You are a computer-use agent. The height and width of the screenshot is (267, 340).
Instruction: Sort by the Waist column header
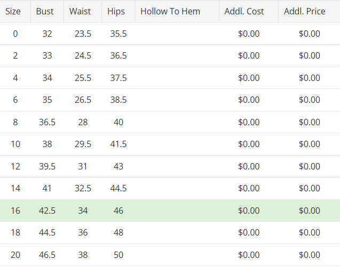pyautogui.click(x=81, y=11)
